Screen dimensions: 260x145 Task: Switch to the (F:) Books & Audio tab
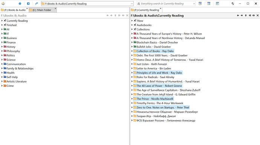(15, 10)
